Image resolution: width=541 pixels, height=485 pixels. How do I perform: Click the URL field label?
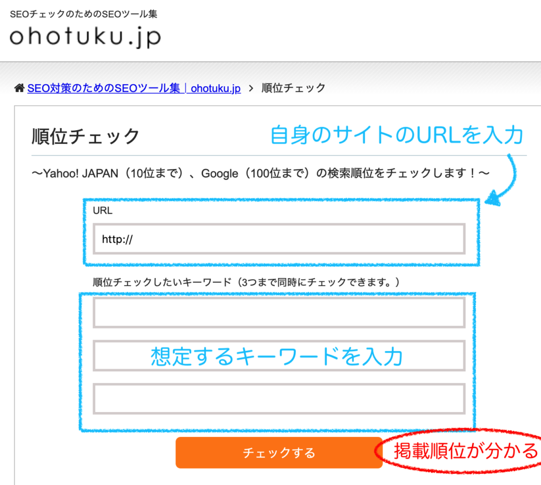102,211
